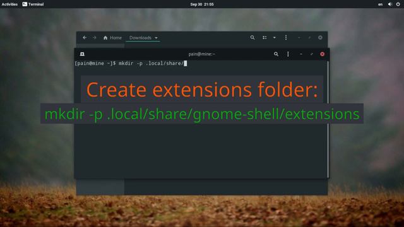Search in the Terminal window
Viewport: 404px width, 227px height.
tap(276, 54)
